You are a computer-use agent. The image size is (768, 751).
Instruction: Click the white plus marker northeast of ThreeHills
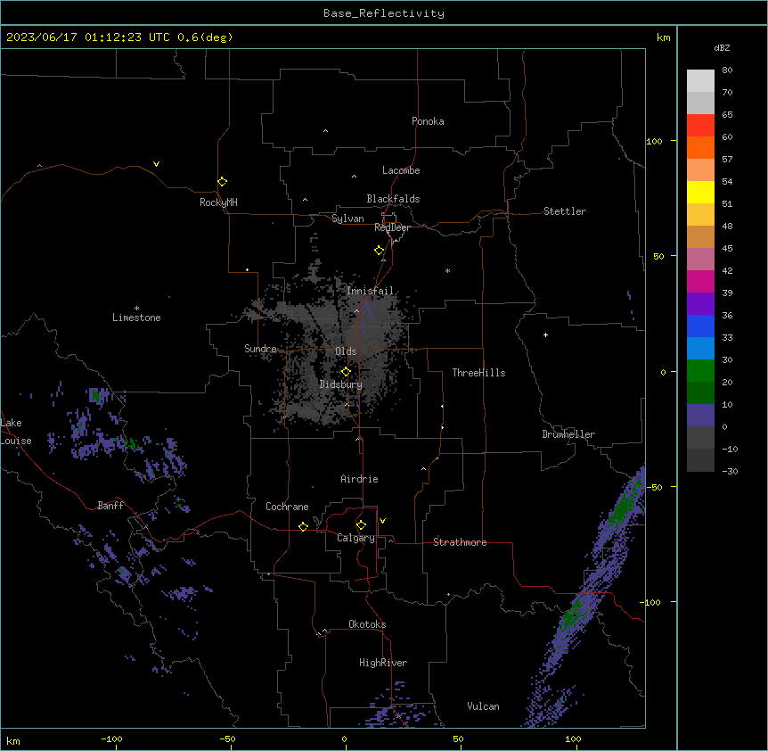(x=545, y=334)
